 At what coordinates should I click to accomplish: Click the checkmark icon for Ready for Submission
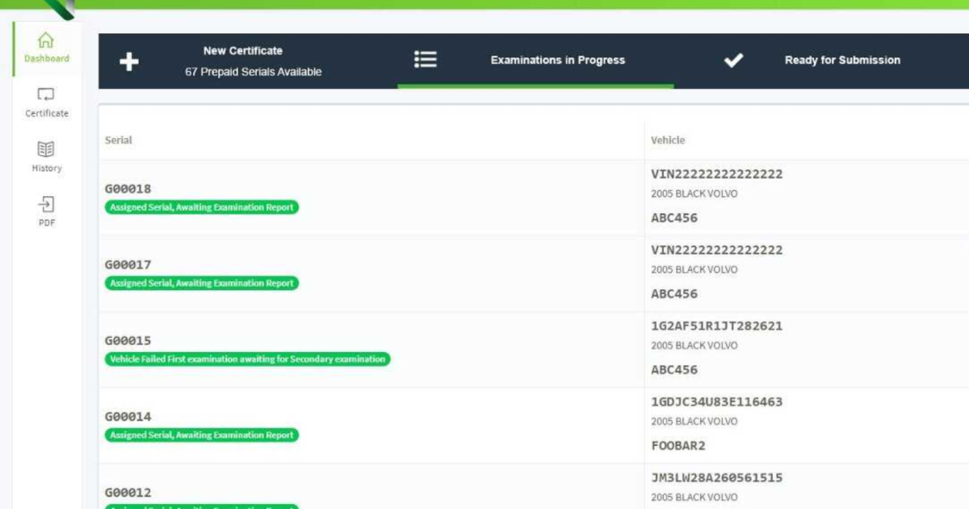(733, 60)
